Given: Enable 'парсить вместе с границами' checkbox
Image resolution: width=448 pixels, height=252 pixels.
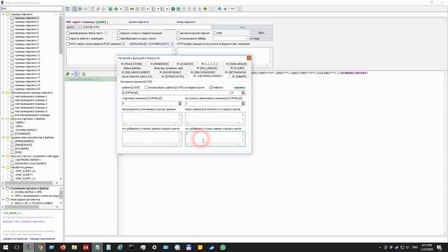Looking at the screenshot, I should pos(68,38).
